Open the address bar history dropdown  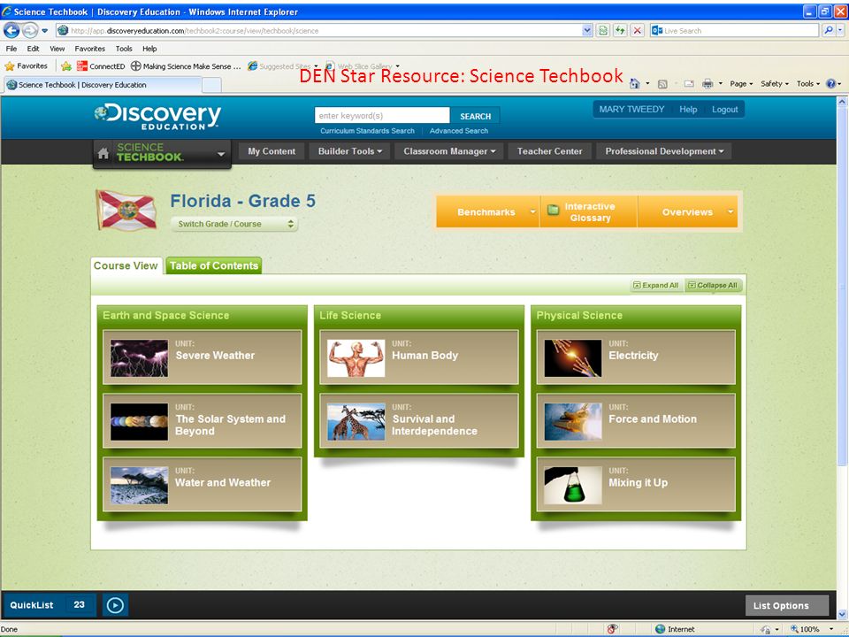coord(587,30)
